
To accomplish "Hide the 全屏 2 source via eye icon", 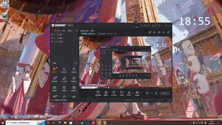I will pos(52,42).
